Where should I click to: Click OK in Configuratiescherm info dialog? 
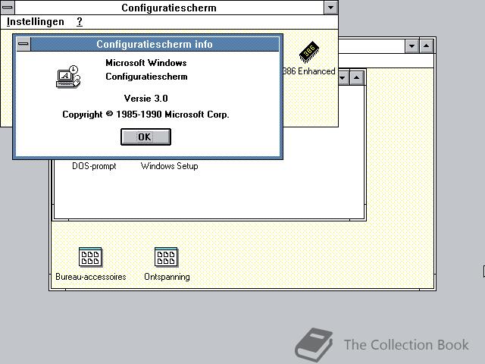(145, 136)
